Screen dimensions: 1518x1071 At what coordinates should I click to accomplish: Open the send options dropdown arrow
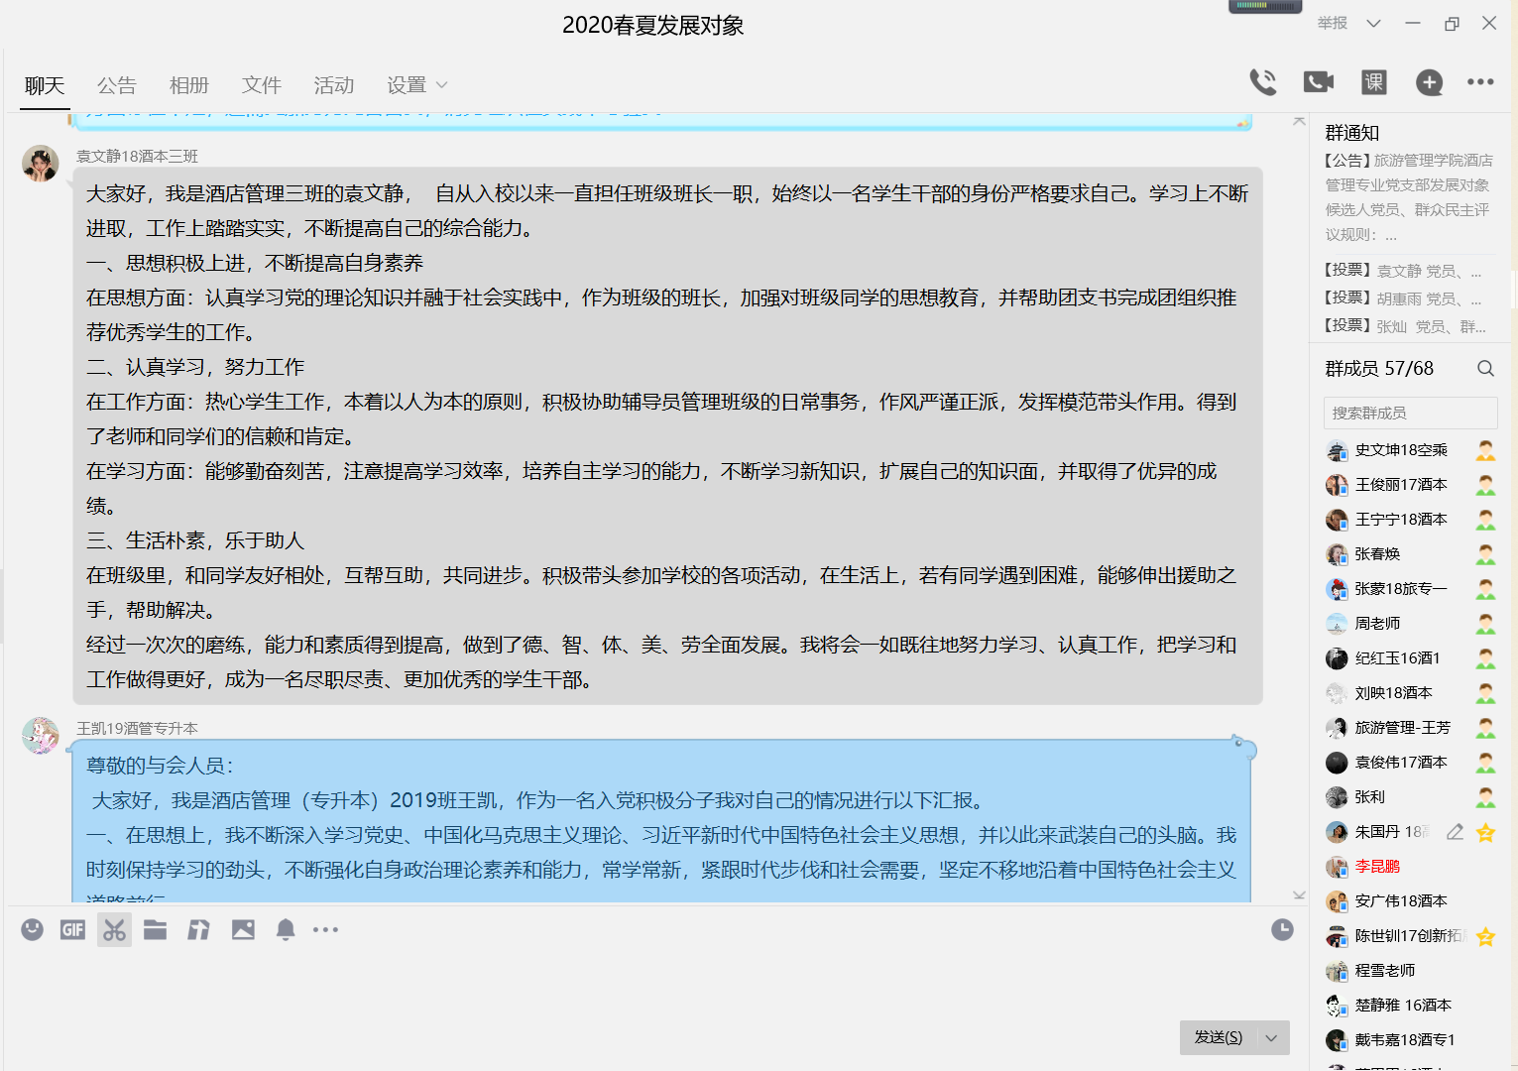[x=1271, y=1037]
